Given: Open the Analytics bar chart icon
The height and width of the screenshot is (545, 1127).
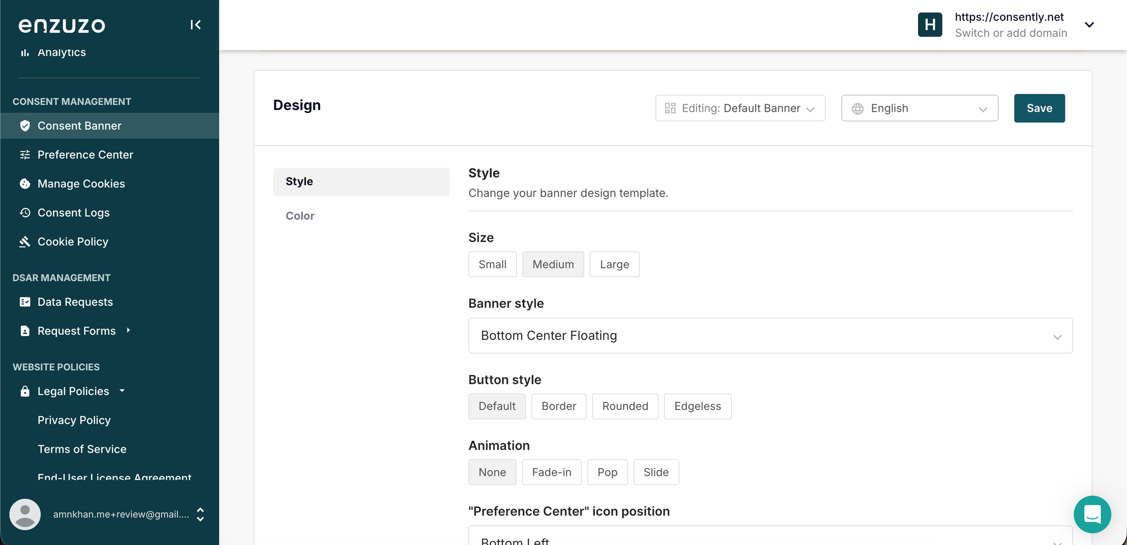Looking at the screenshot, I should point(25,53).
